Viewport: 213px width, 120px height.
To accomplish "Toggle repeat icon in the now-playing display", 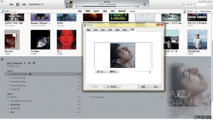I will (x=77, y=6).
